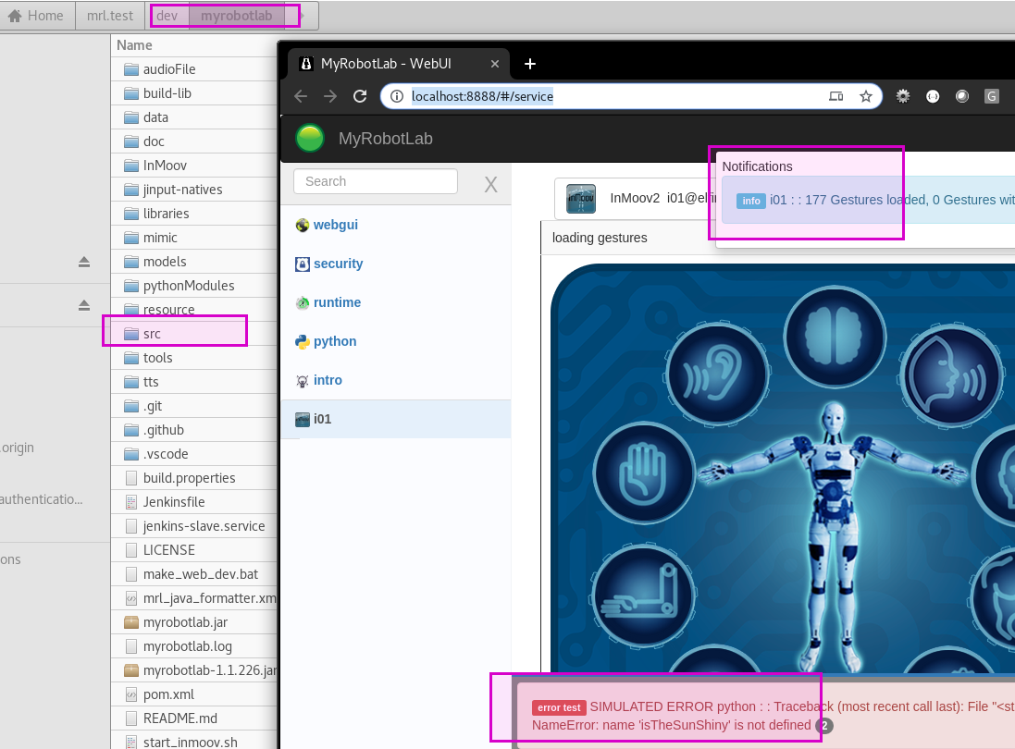Select the i01 service in the sidebar
Screen dimensions: 1015x749
pos(395,419)
